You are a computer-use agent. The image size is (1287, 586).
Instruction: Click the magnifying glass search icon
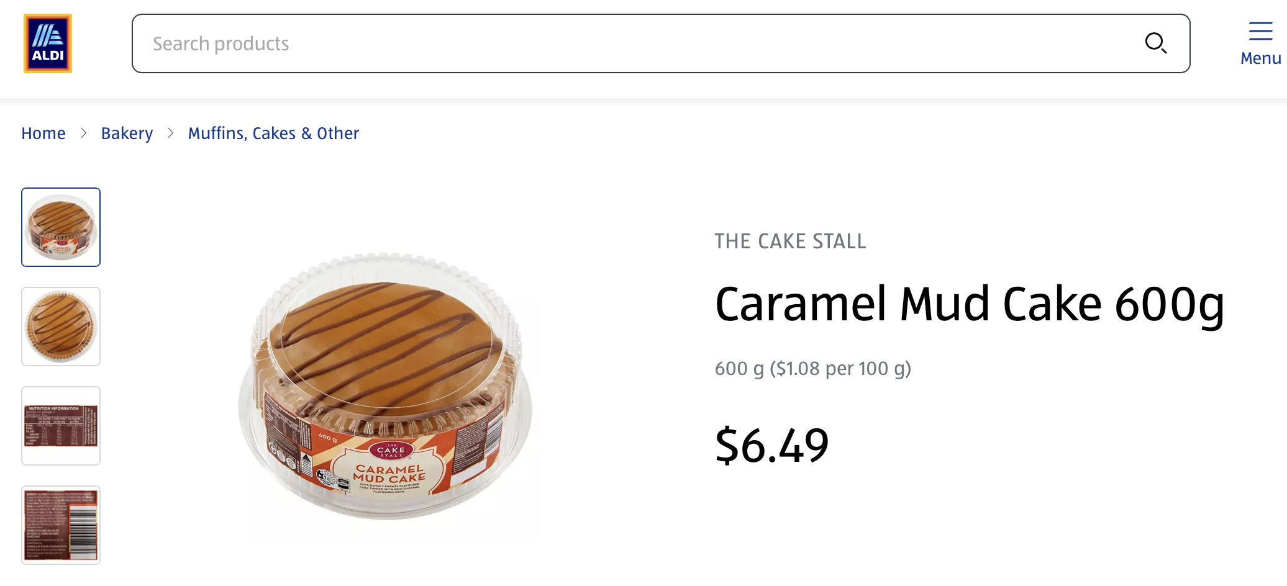pyautogui.click(x=1155, y=43)
